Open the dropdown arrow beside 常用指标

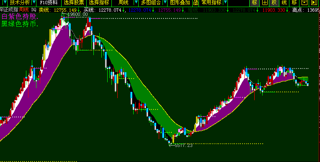pyautogui.click(x=225, y=3)
